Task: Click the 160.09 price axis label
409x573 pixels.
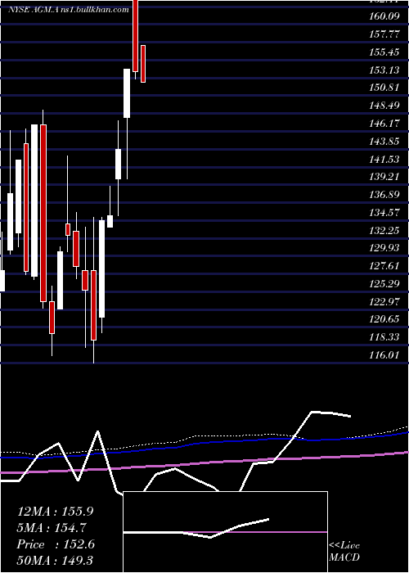Action: tap(384, 16)
